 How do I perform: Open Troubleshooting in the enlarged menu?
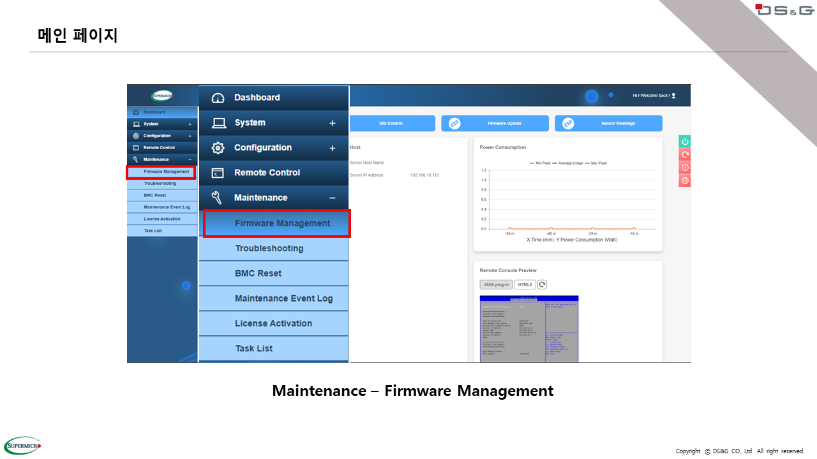[x=269, y=248]
